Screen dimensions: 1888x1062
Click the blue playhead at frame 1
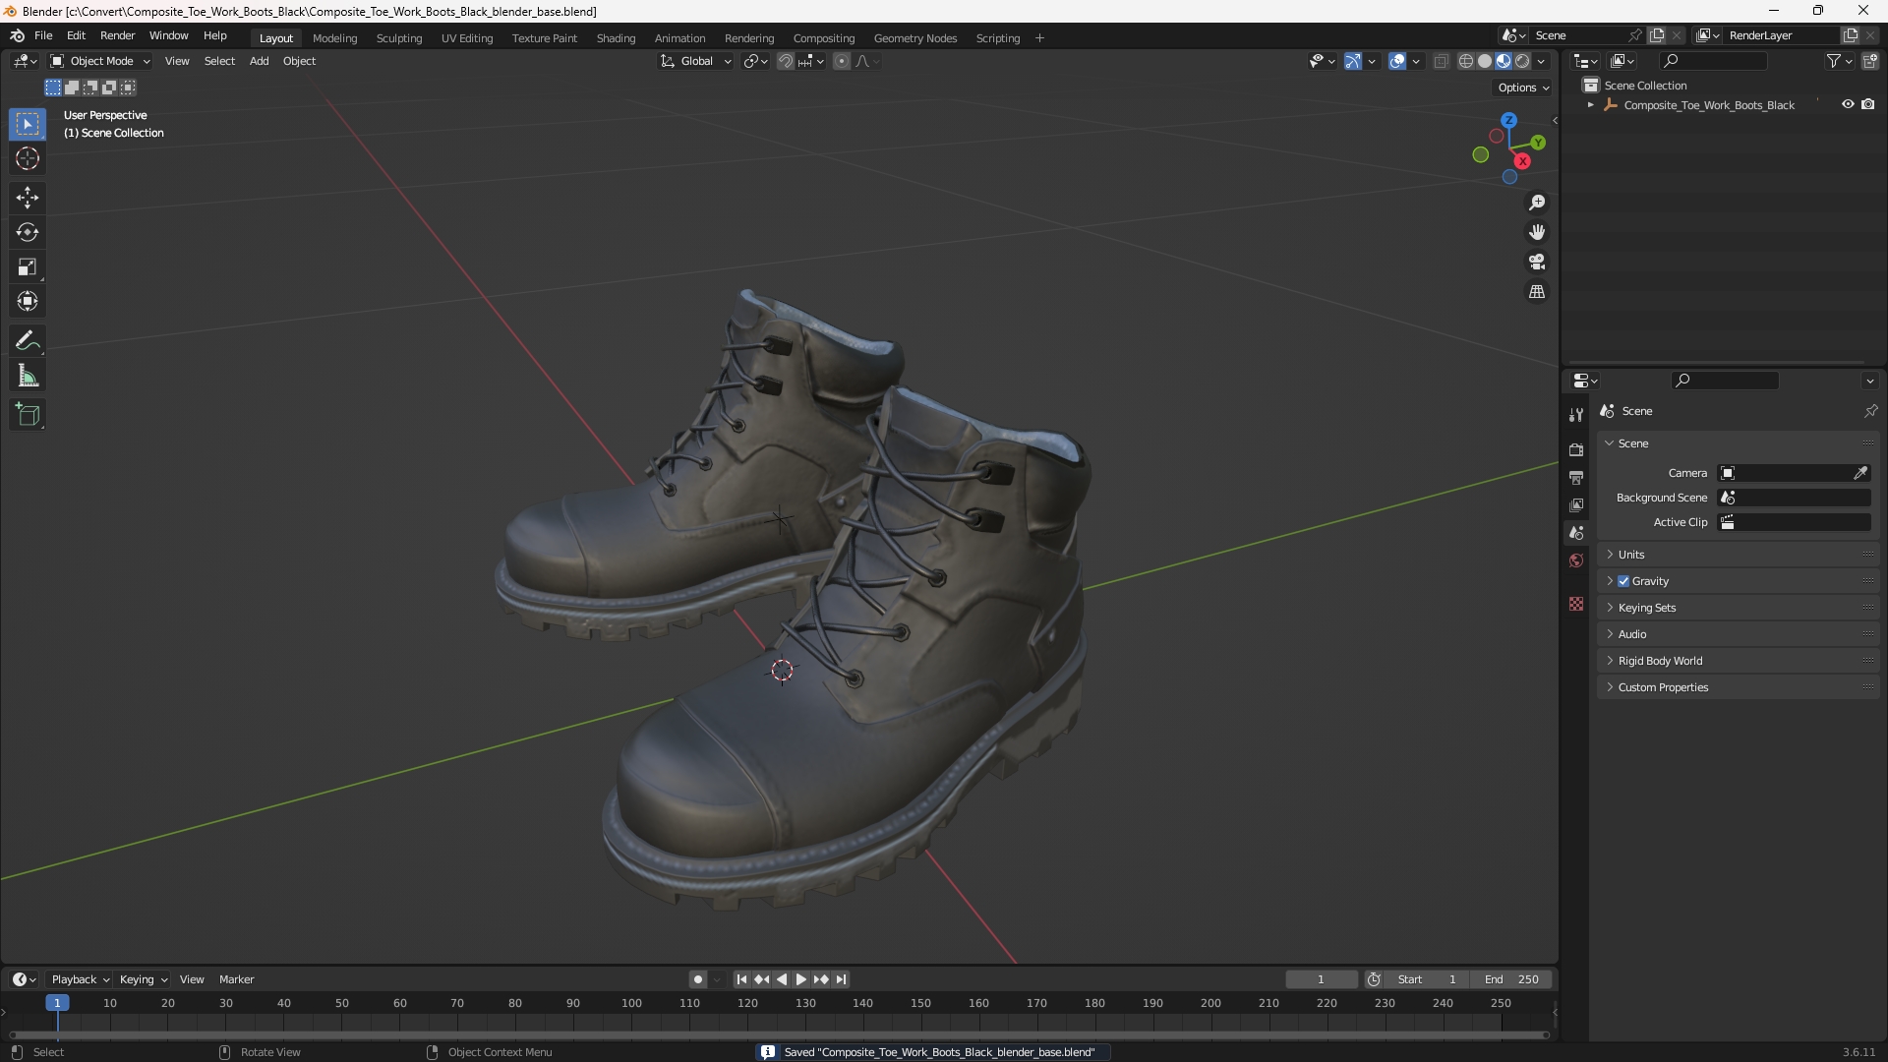tap(57, 1003)
